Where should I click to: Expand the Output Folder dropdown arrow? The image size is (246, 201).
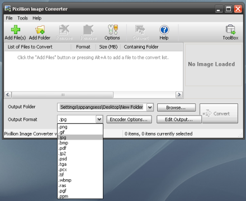(150, 107)
